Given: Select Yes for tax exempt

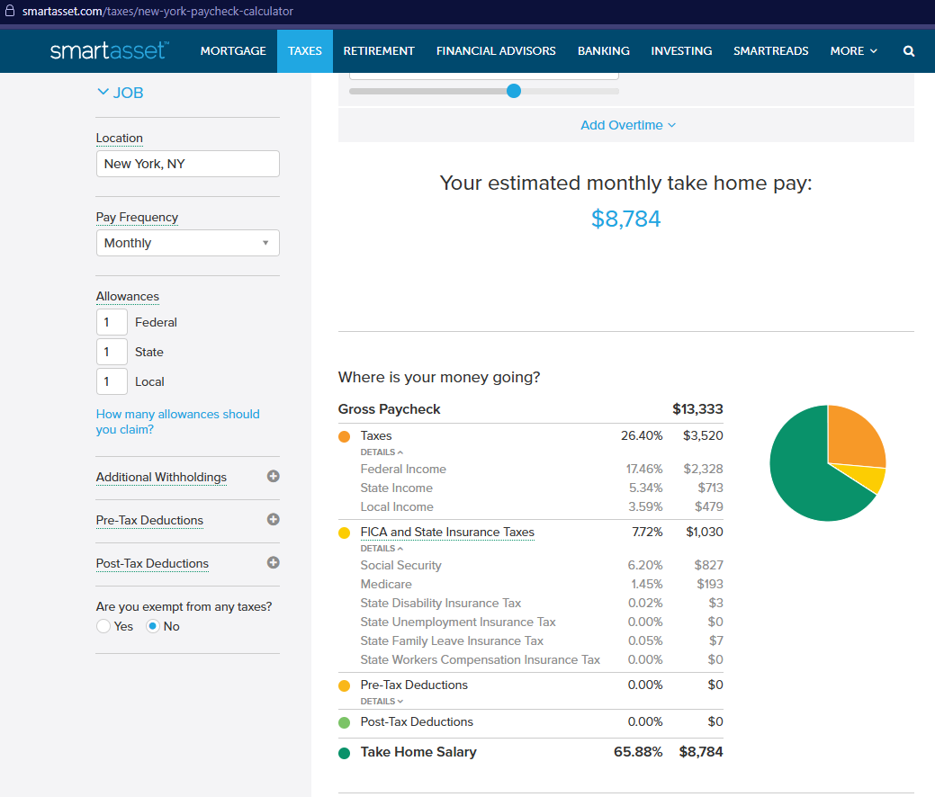Looking at the screenshot, I should tap(103, 626).
